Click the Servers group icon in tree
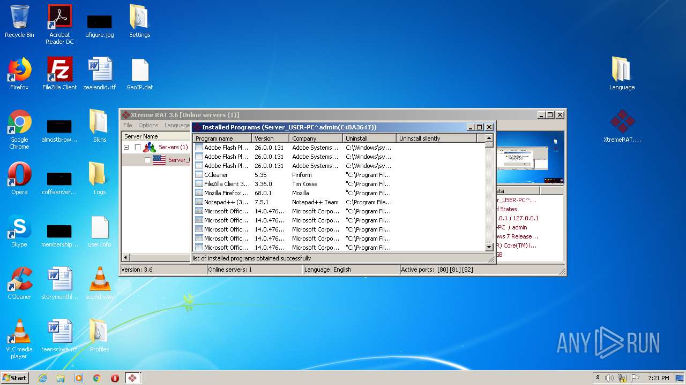The height and width of the screenshot is (385, 686). click(150, 147)
